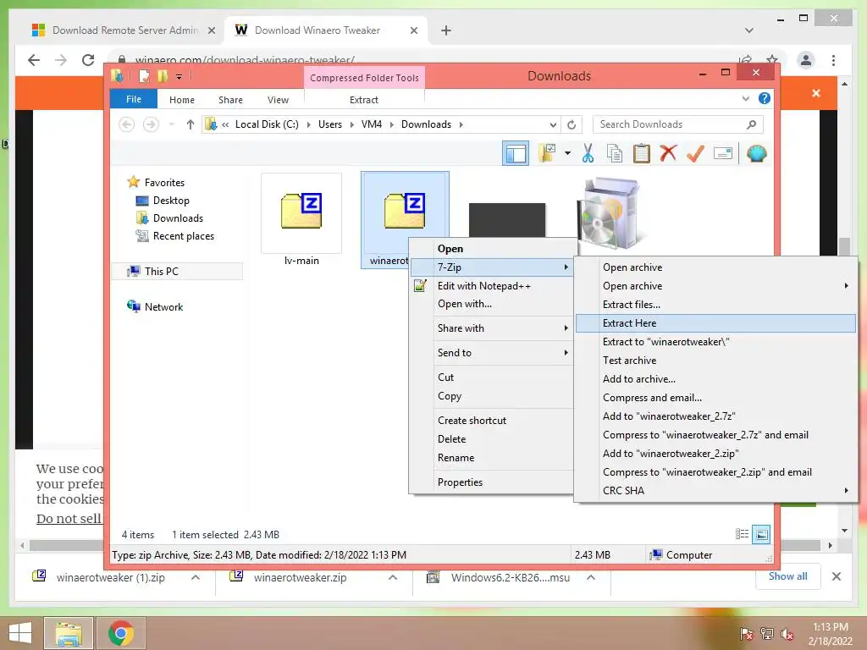Open the Extract ribbon tab
Image resolution: width=867 pixels, height=650 pixels.
364,100
